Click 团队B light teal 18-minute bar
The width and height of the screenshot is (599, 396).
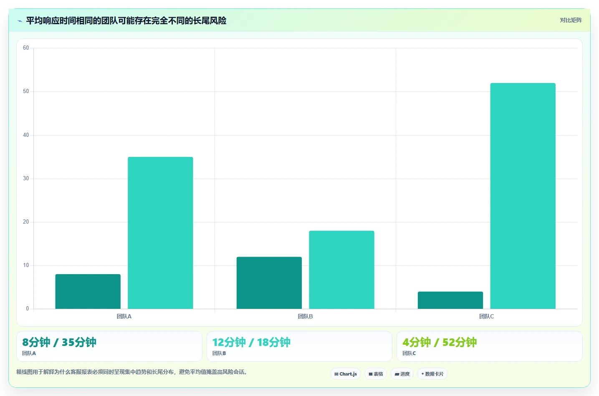[x=341, y=270]
